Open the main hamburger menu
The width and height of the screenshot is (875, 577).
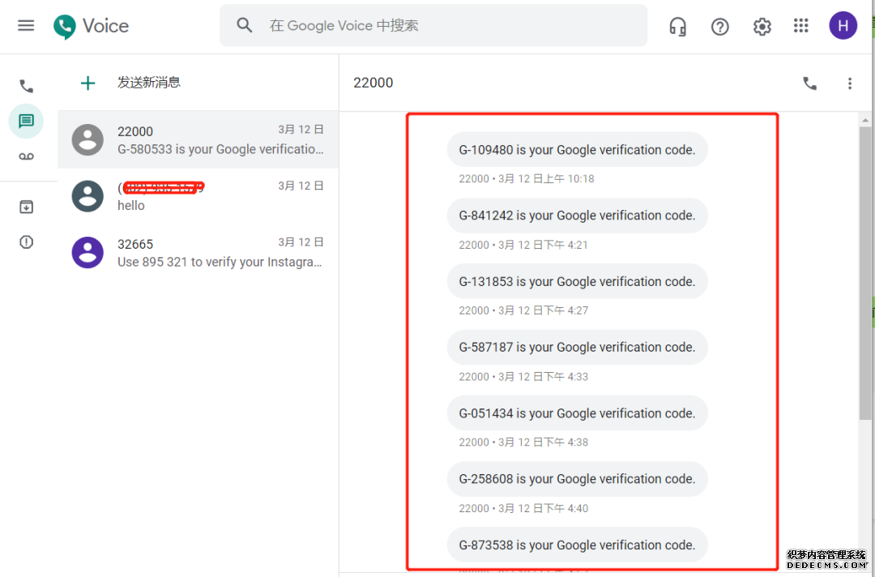(26, 26)
